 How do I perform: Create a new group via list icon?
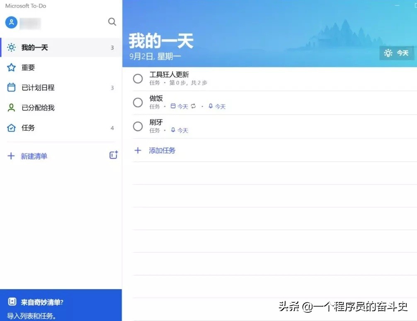114,155
